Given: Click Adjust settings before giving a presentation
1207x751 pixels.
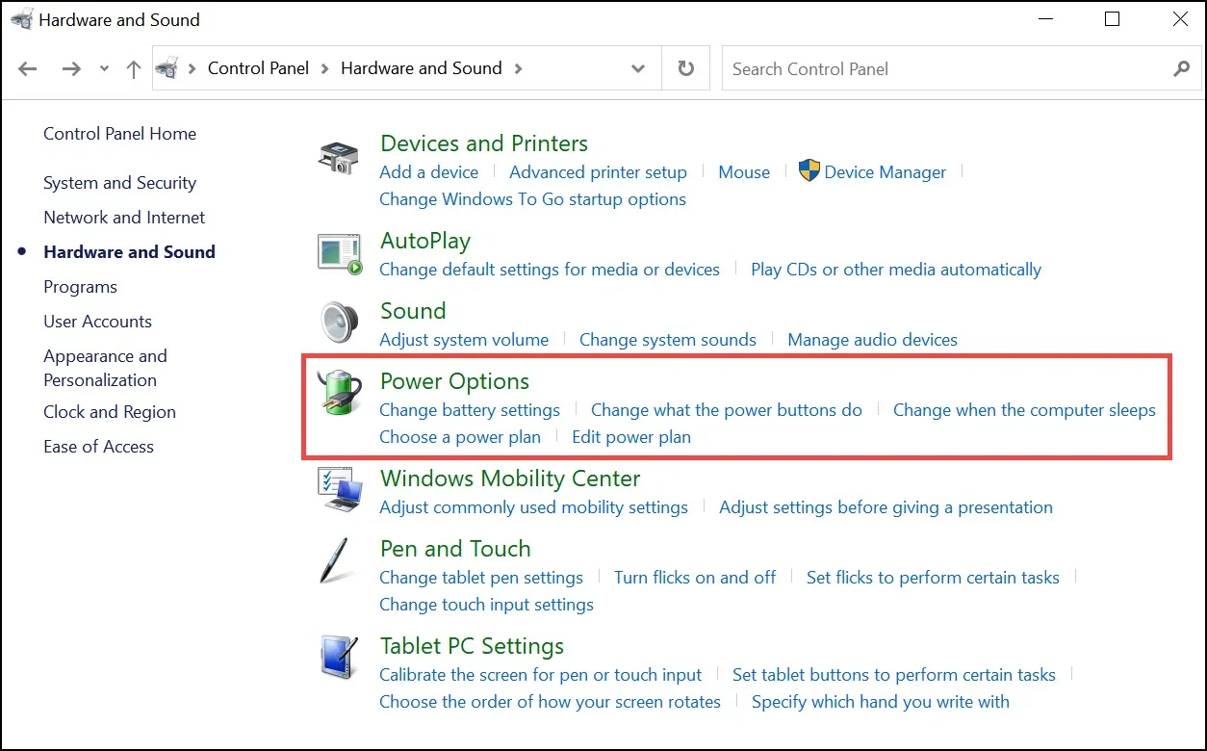Looking at the screenshot, I should (x=886, y=507).
